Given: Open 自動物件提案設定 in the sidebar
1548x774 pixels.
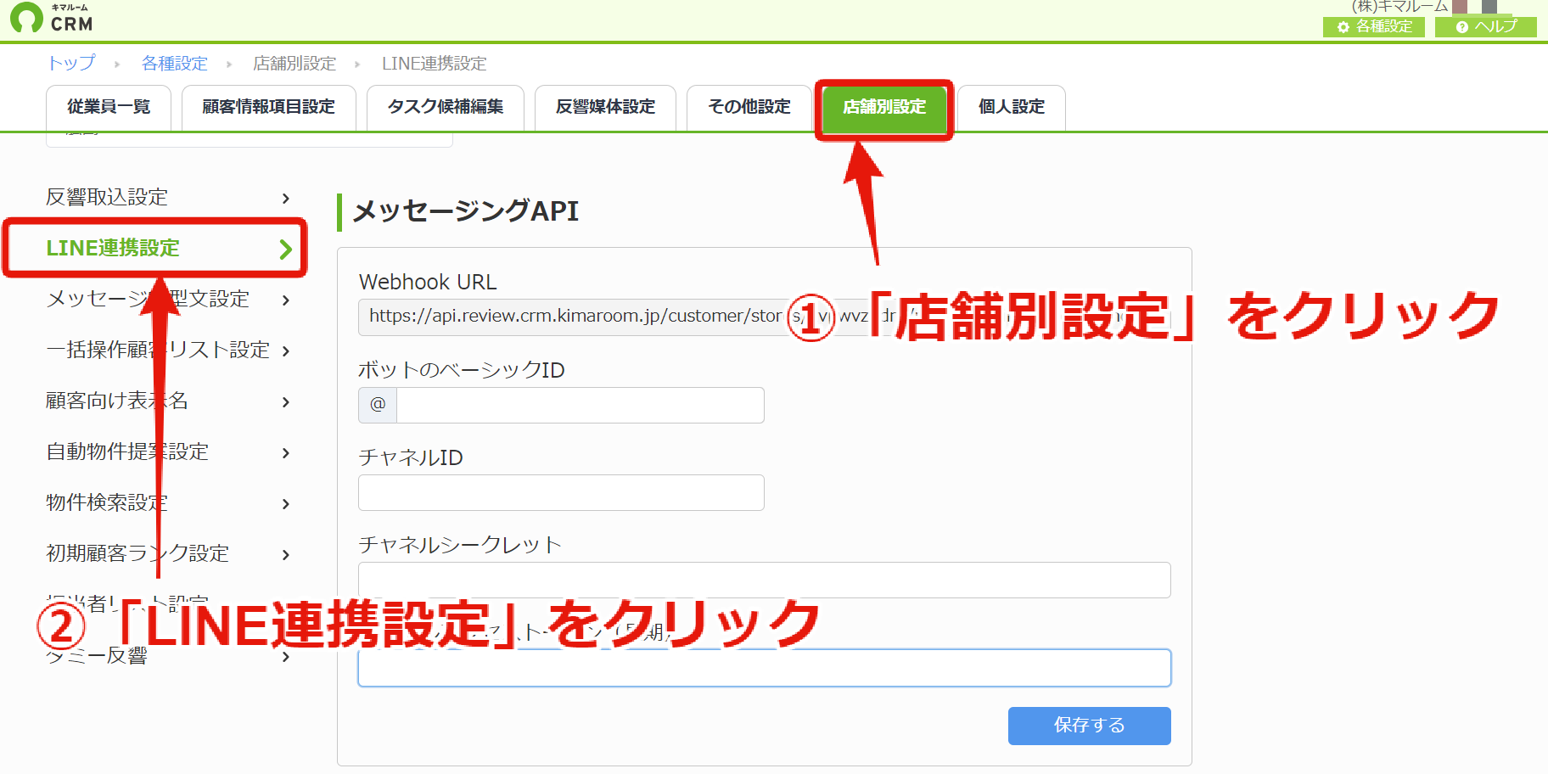Looking at the screenshot, I should [x=168, y=452].
